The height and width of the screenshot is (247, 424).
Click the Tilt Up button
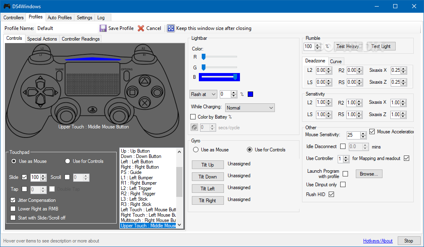207,165
